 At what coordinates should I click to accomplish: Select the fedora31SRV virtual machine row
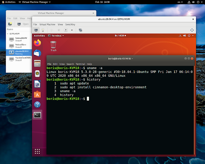click(19, 39)
